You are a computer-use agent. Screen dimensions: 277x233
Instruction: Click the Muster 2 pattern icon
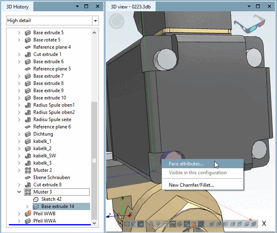click(28, 170)
